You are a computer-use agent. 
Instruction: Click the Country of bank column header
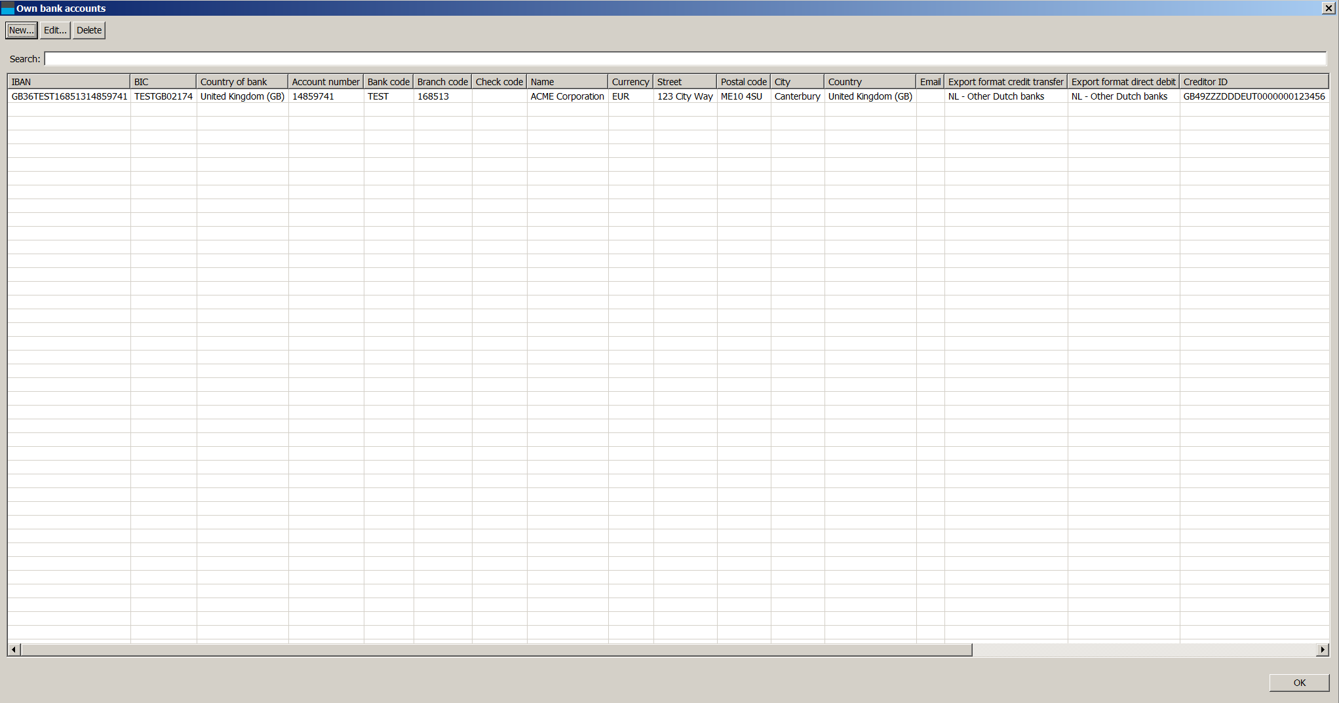pyautogui.click(x=243, y=81)
